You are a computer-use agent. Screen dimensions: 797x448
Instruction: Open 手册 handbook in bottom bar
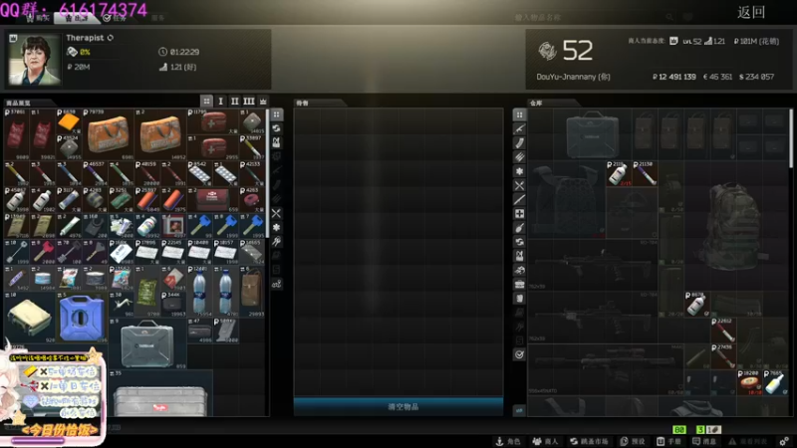click(669, 441)
